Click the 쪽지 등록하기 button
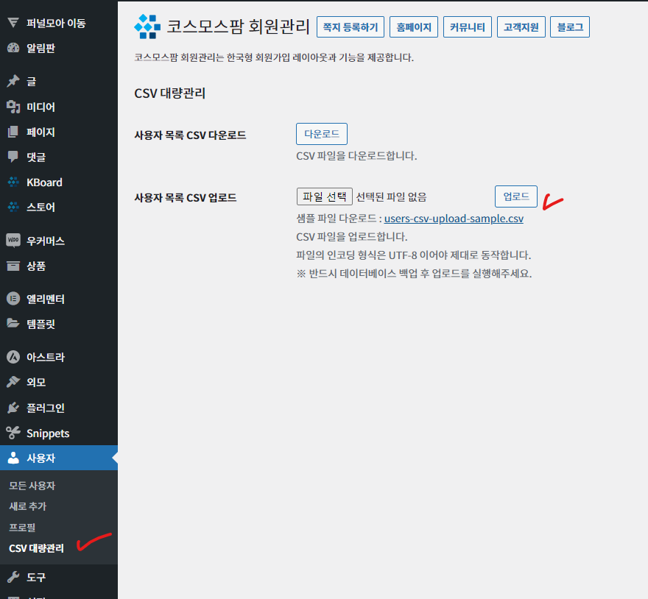Viewport: 648px width, 599px height. click(x=351, y=26)
